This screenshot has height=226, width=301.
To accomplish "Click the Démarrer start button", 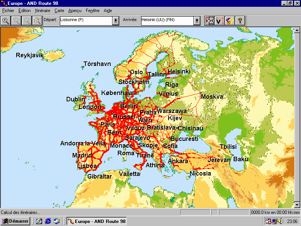I will [15, 221].
